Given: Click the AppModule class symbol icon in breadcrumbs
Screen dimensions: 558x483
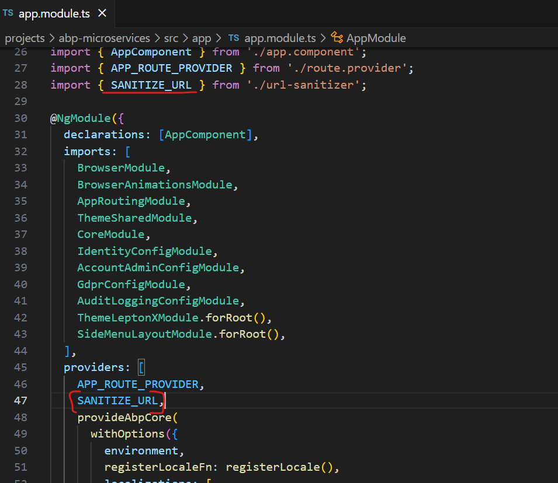Looking at the screenshot, I should (337, 38).
